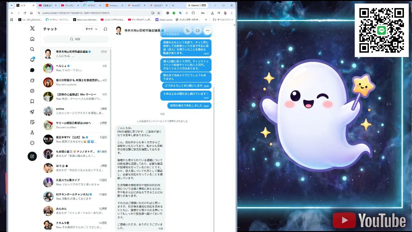Start a video call with 寺井大地
This screenshot has width=412, height=232.
pyautogui.click(x=197, y=30)
